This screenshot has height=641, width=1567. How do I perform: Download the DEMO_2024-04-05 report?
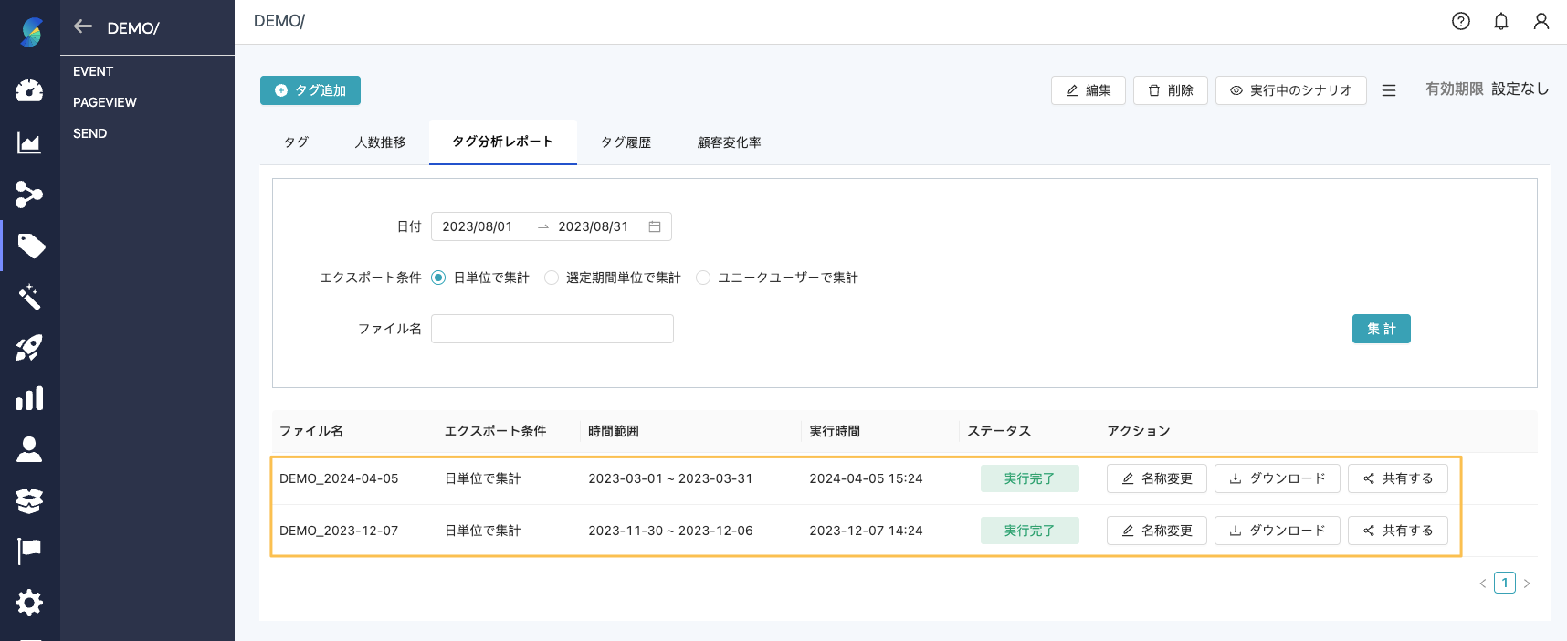[1277, 478]
